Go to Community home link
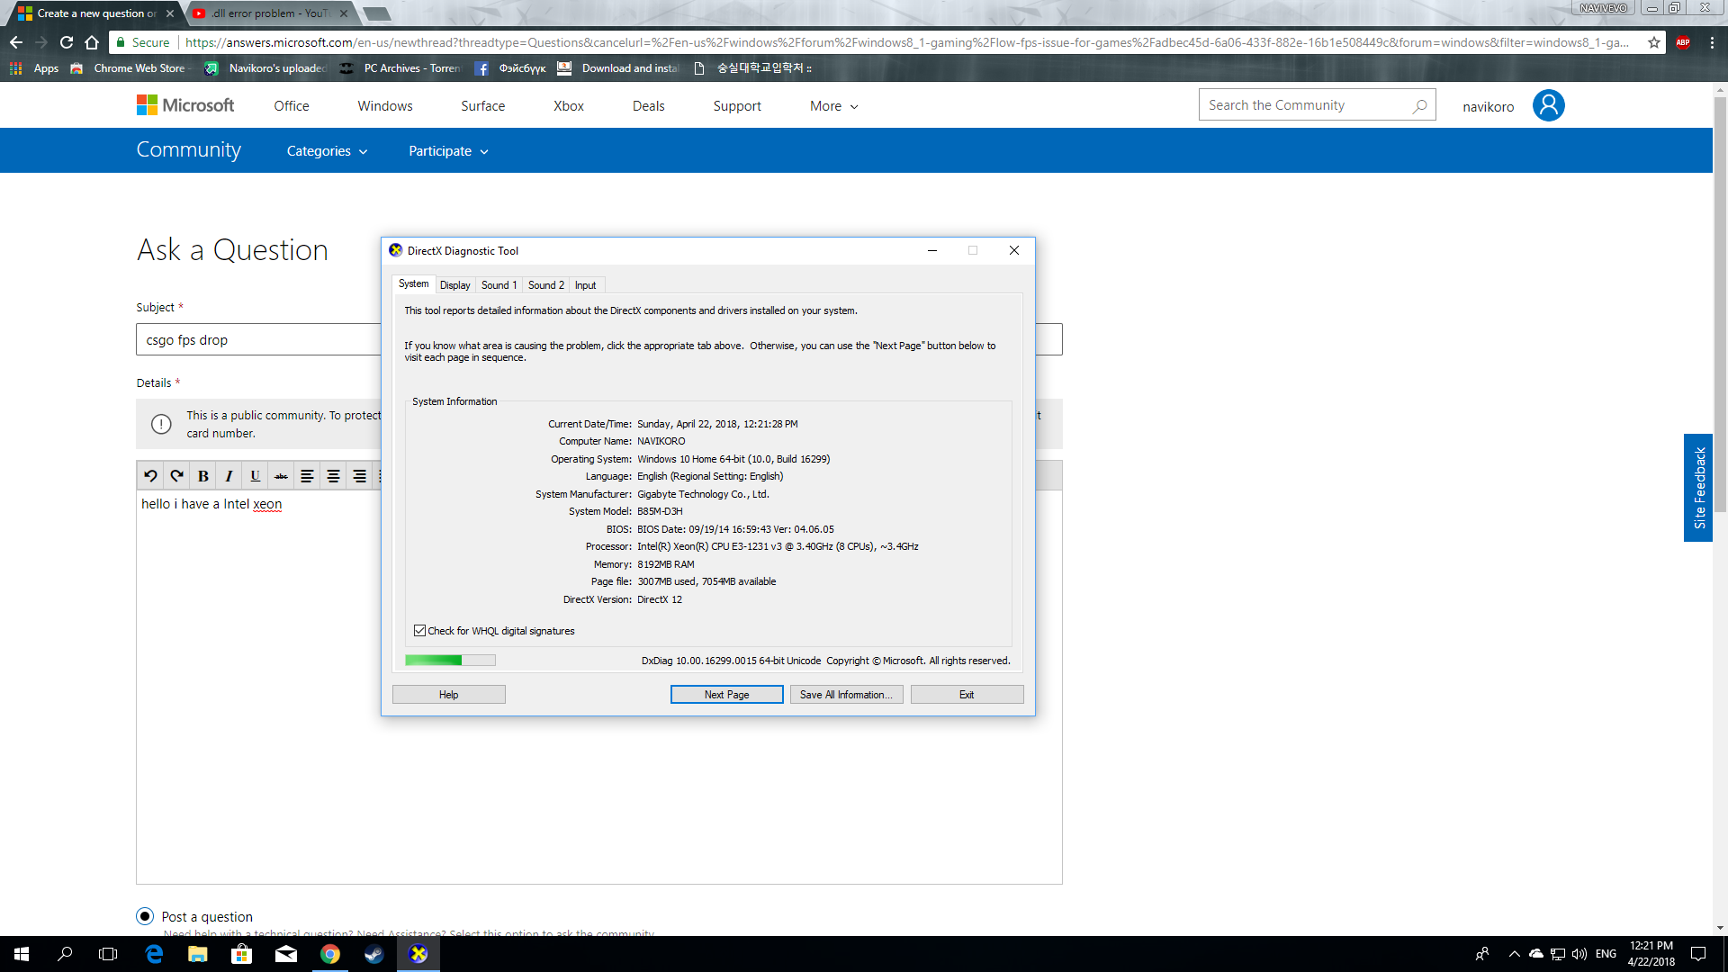The height and width of the screenshot is (972, 1728). 189,149
